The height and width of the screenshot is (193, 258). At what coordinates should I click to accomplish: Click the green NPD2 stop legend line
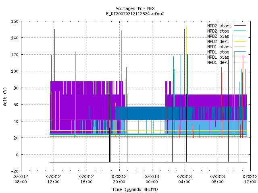(x=240, y=31)
